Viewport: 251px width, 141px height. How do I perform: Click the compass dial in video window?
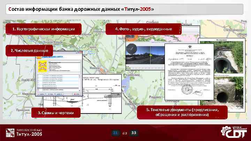point(131,49)
